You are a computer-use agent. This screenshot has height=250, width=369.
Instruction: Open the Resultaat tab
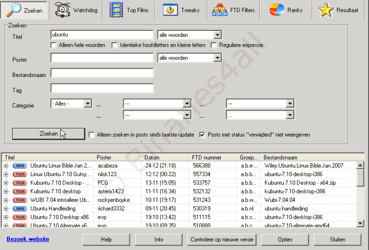point(339,10)
